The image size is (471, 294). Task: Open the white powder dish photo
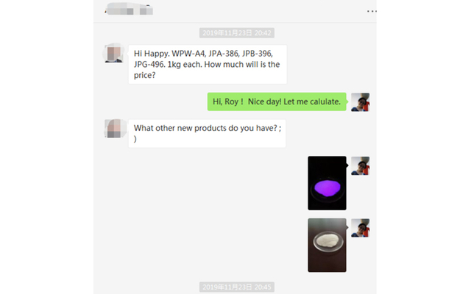click(x=327, y=245)
